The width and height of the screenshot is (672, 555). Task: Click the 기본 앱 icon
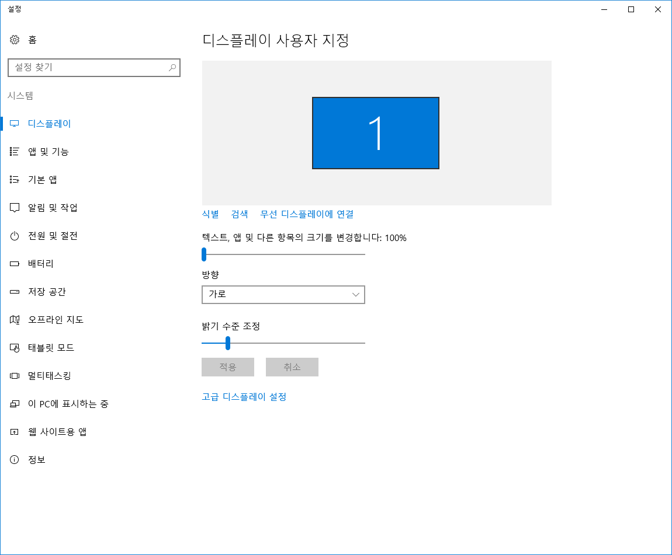pyautogui.click(x=15, y=180)
